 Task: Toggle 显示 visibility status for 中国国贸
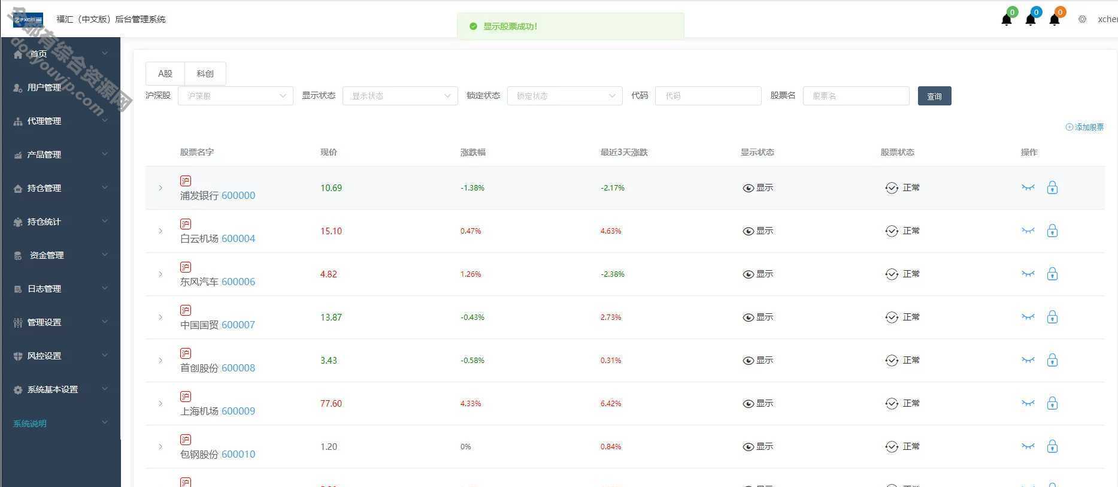click(758, 317)
